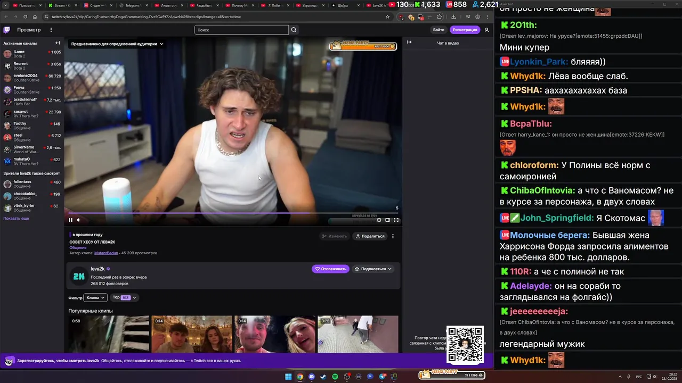Screen dimensions: 682x383
Task: Open browser extensions puzzle icon
Action: (440, 16)
